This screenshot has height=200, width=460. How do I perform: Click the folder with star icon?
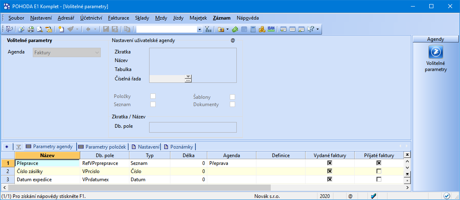tap(221, 29)
